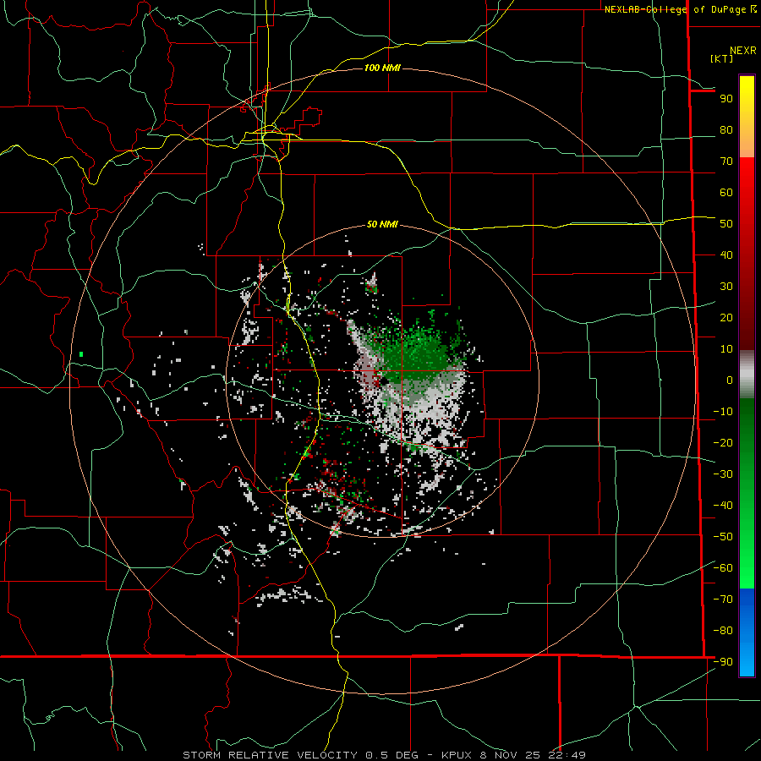Click the 50 value on the velocity scale

point(726,224)
